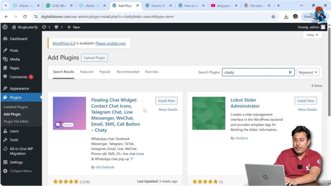Click Please update now link
The width and height of the screenshot is (331, 186).
pyautogui.click(x=111, y=43)
